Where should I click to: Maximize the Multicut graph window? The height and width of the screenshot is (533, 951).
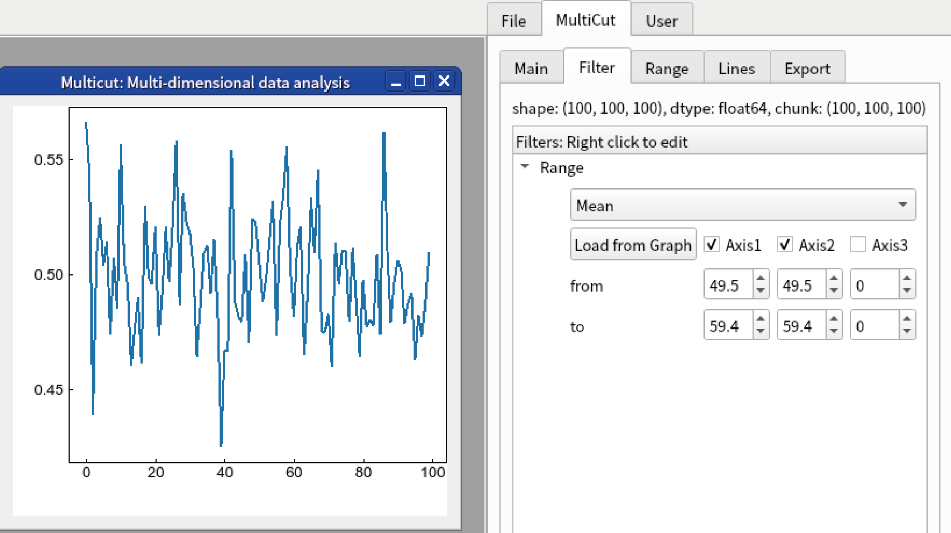click(420, 82)
